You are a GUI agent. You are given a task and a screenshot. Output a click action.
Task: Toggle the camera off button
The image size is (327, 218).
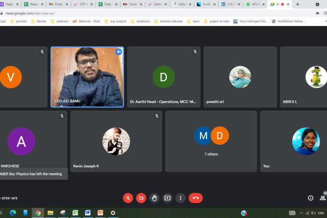(x=141, y=198)
